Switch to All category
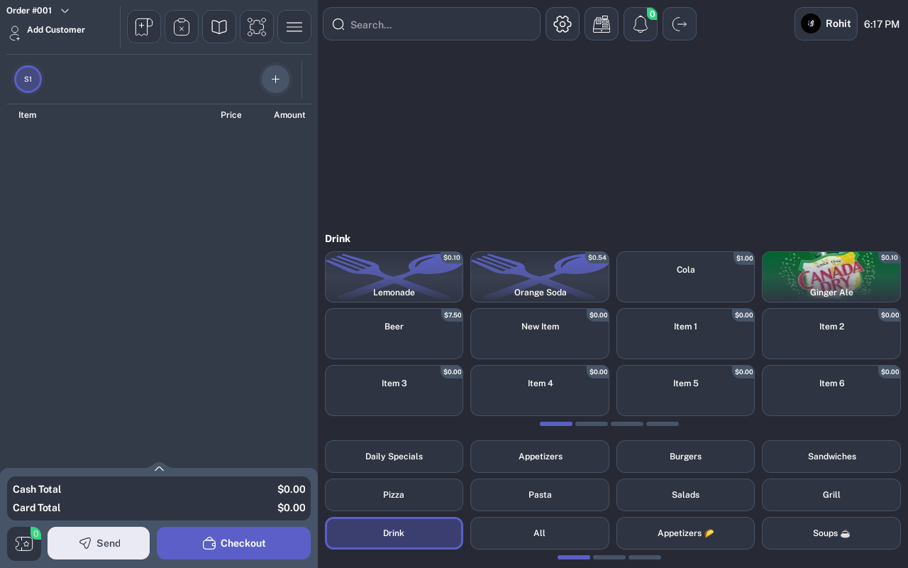The height and width of the screenshot is (568, 908). click(x=540, y=533)
